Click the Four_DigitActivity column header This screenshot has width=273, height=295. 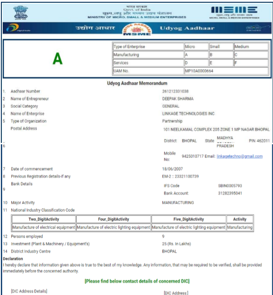pos(113,219)
